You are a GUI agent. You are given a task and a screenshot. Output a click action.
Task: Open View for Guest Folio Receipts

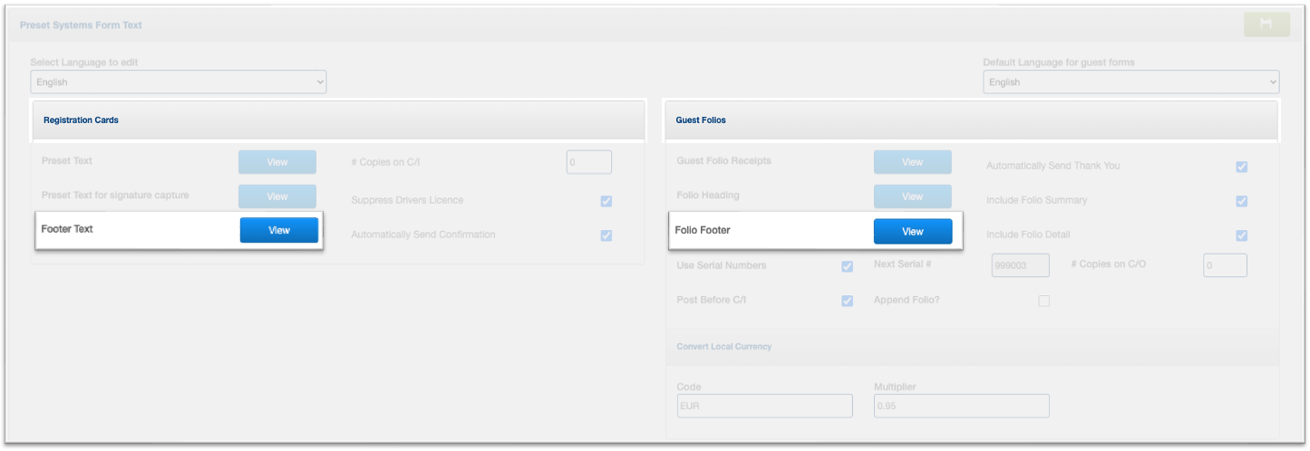click(912, 162)
